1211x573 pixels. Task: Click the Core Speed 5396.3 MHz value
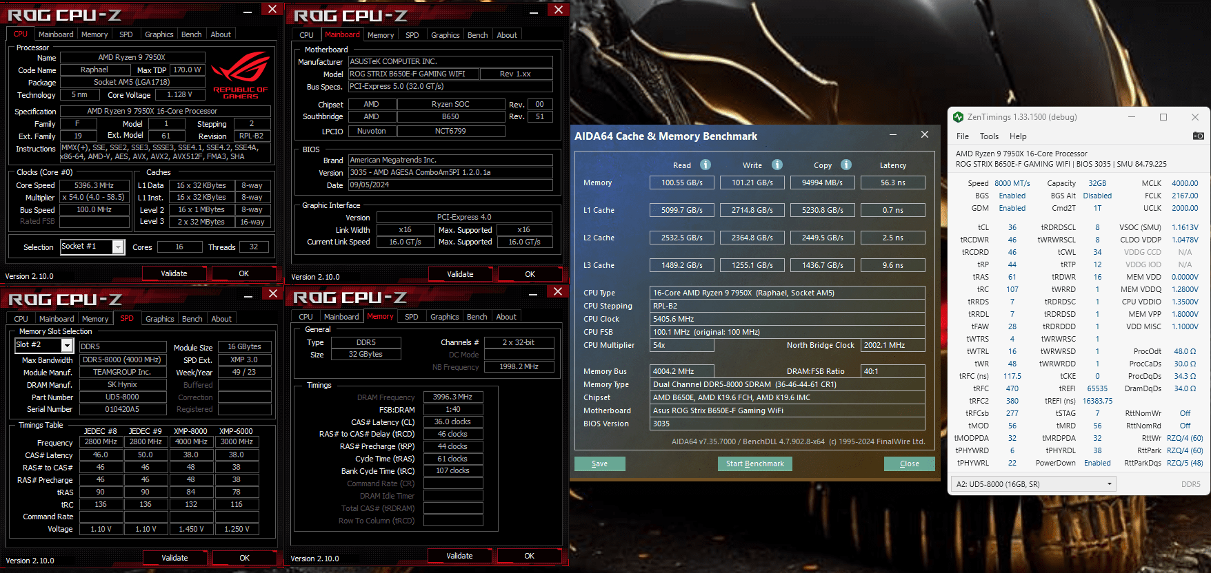94,185
